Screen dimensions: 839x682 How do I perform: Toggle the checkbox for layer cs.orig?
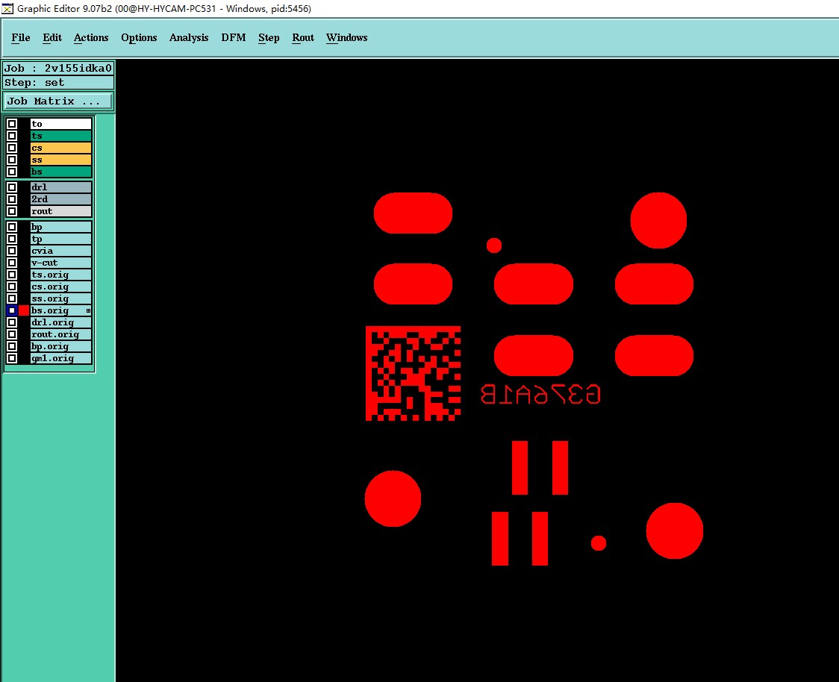12,287
